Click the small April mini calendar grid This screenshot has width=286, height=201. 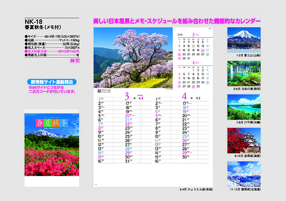[x=193, y=77]
